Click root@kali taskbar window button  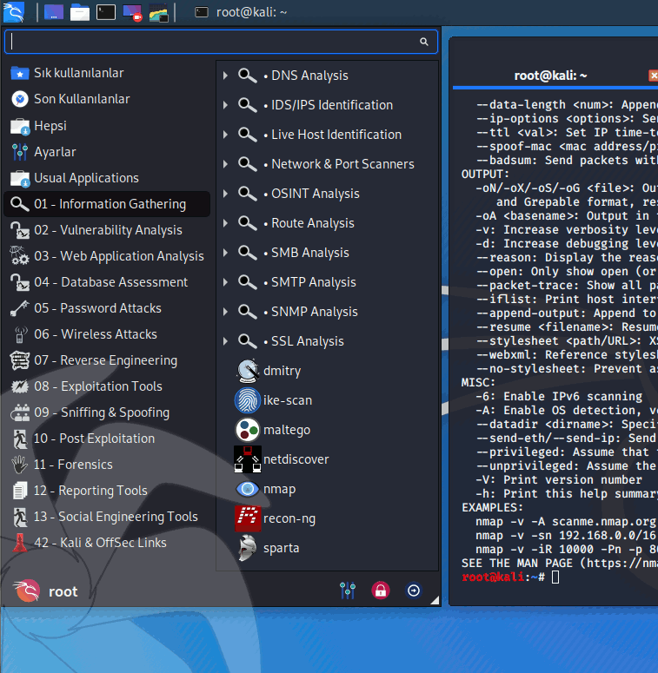point(241,12)
